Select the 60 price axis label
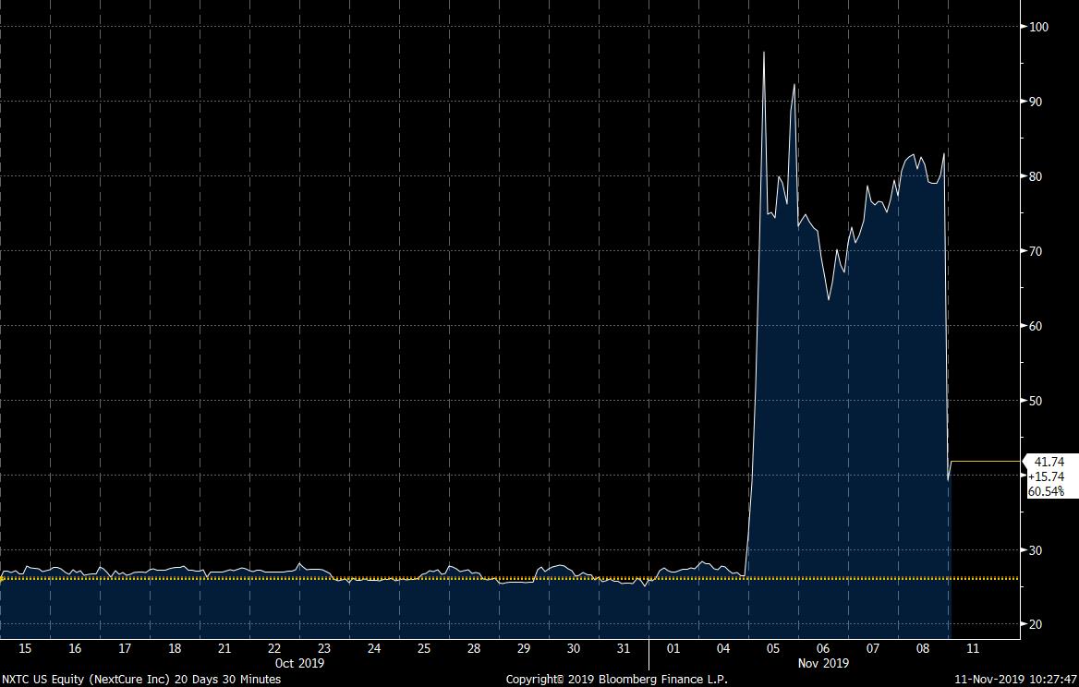The width and height of the screenshot is (1079, 687). pyautogui.click(x=1036, y=326)
